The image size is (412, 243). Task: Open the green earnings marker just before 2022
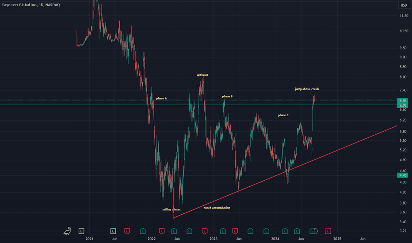pos(143,231)
